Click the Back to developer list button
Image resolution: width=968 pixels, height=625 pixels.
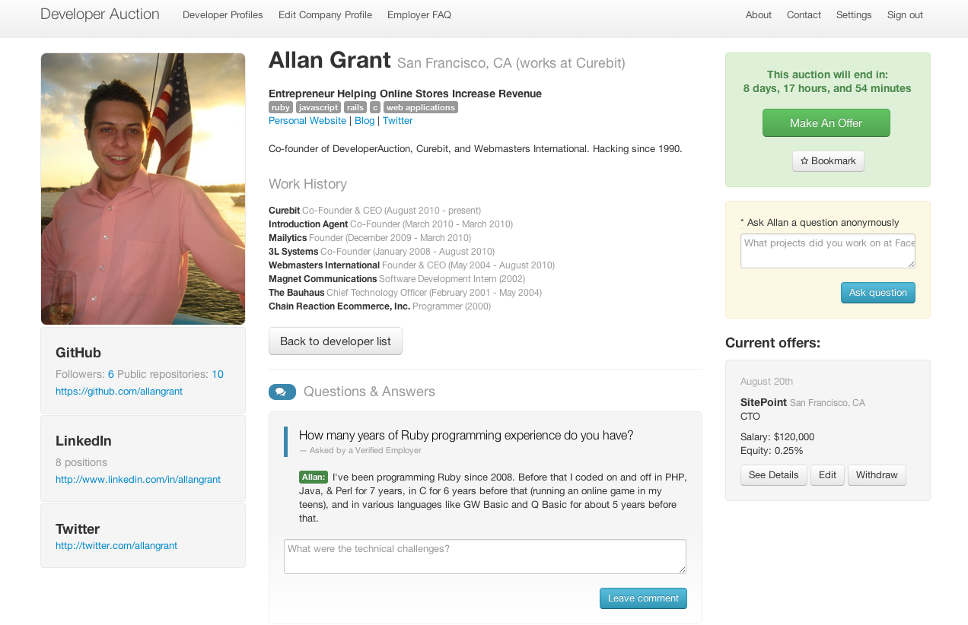[x=336, y=341]
